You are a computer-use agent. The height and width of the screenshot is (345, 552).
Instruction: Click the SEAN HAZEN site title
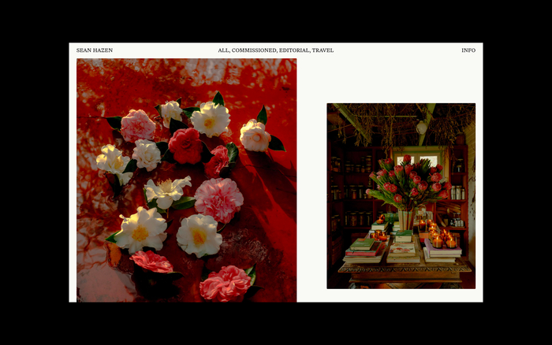tap(95, 50)
